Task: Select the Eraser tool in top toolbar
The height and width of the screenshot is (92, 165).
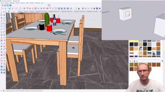Action: click(x=10, y=8)
